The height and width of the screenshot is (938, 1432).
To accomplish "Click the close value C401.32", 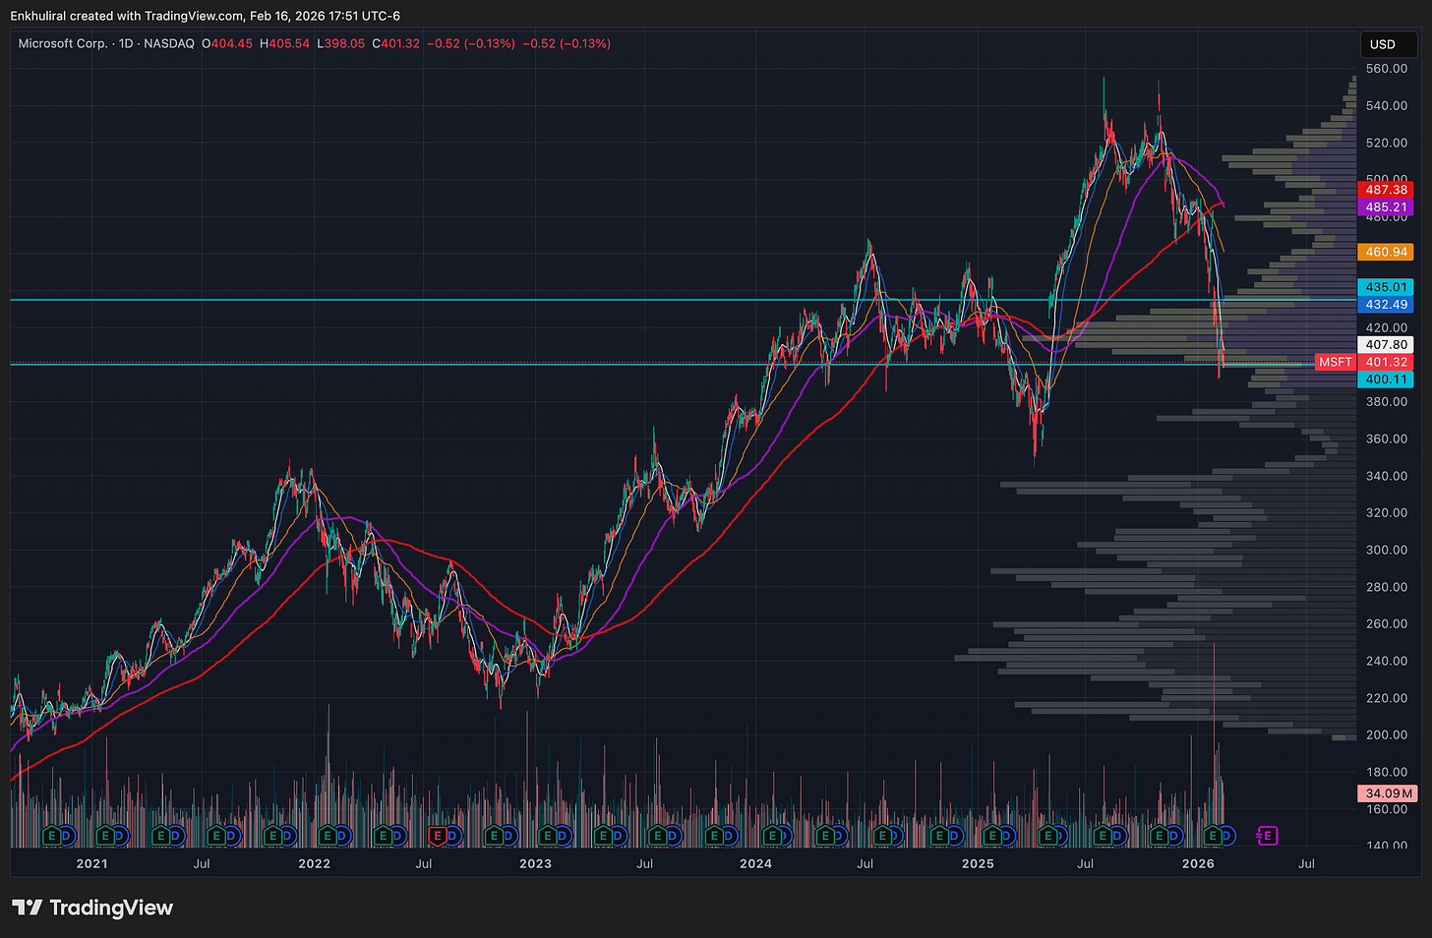I will [x=396, y=43].
